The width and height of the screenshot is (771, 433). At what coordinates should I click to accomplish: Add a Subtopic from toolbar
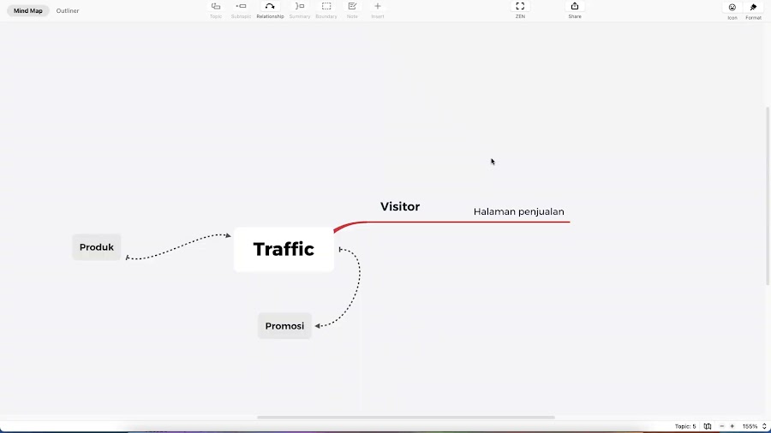(241, 10)
